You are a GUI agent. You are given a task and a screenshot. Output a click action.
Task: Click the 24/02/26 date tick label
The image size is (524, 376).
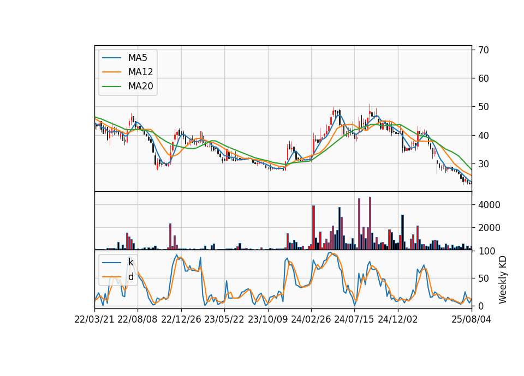tap(311, 319)
